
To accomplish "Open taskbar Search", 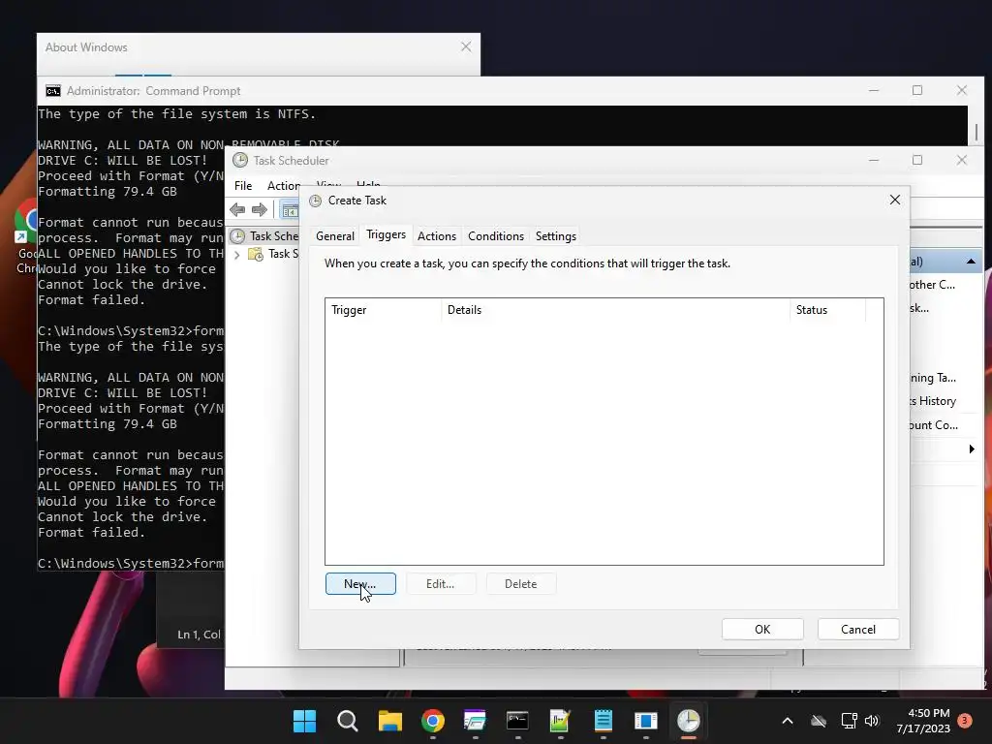I will click(348, 721).
